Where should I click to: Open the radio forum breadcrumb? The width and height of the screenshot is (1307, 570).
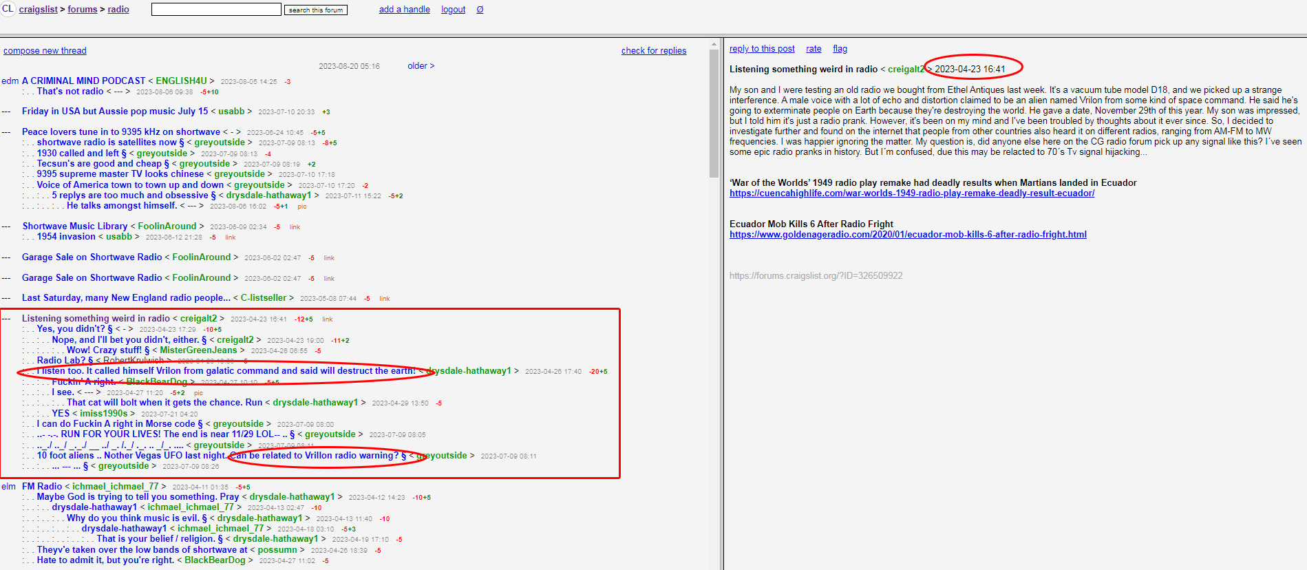(118, 10)
